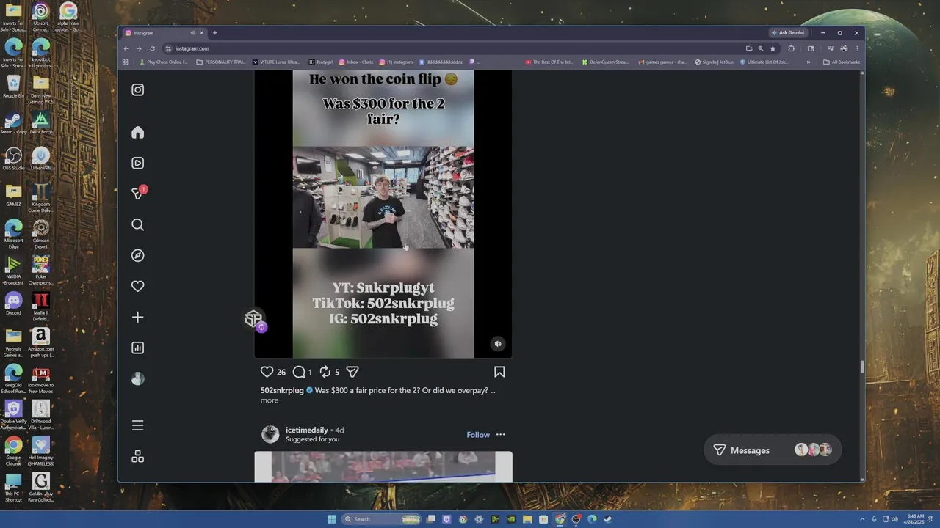
Task: Open a new Chrome tab
Action: [214, 33]
